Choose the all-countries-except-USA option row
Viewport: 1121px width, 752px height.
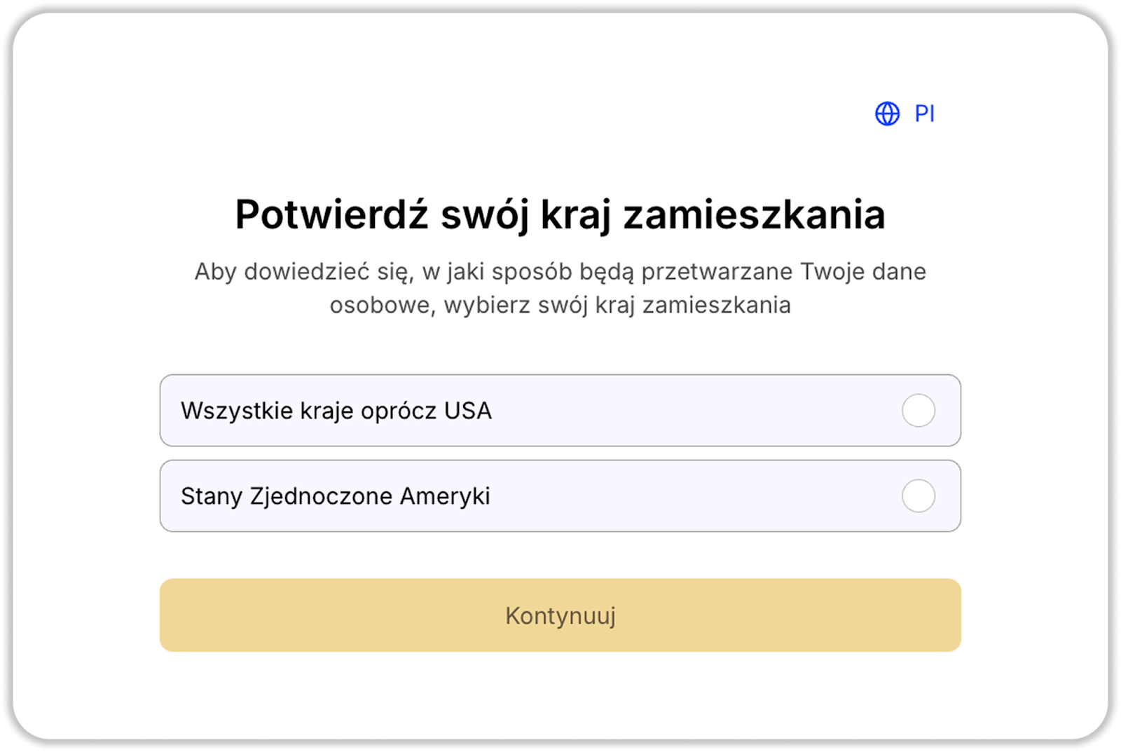coord(560,411)
